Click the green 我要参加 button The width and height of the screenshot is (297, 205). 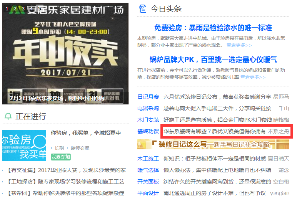point(61,157)
